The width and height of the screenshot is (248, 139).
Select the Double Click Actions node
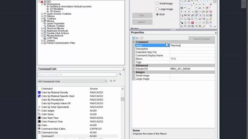pos(58,33)
